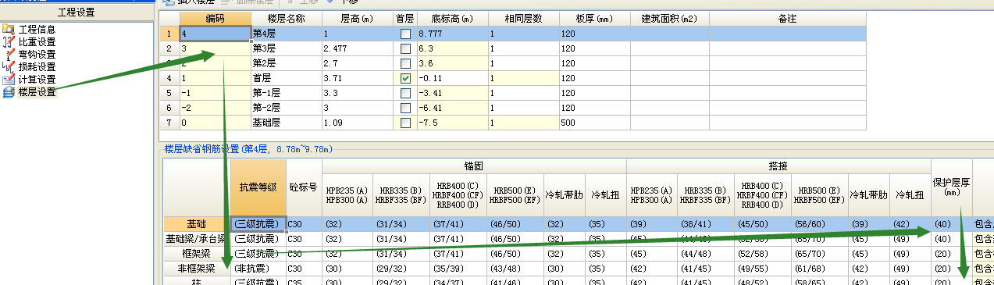The width and height of the screenshot is (994, 285).
Task: Select the 第4层 name cell
Action: (286, 34)
